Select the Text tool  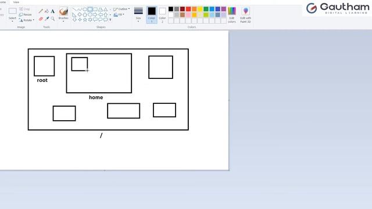click(53, 11)
